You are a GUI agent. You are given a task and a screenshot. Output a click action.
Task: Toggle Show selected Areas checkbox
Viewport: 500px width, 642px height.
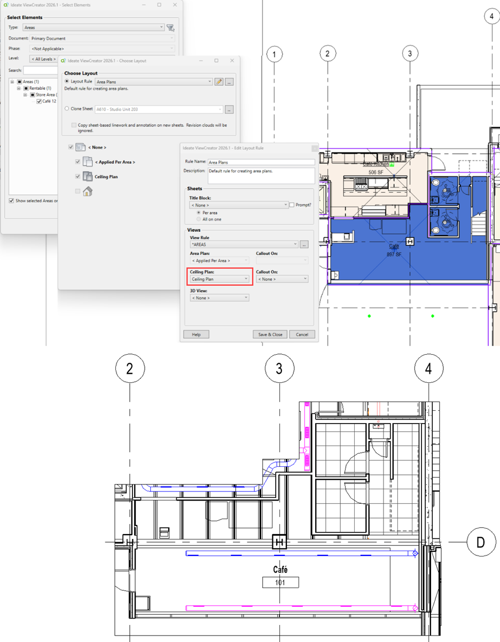coord(11,201)
